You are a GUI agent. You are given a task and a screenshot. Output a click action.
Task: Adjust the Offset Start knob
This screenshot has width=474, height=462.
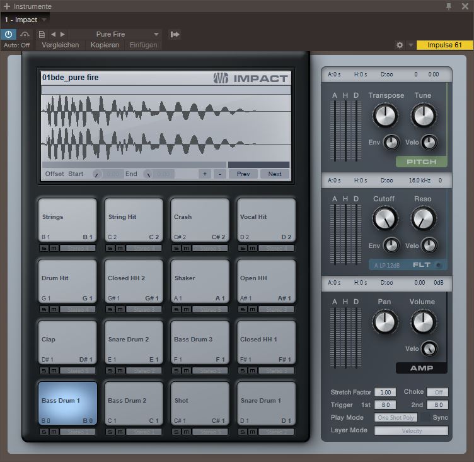(97, 174)
